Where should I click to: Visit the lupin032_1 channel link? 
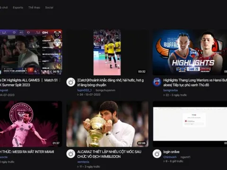(85, 90)
